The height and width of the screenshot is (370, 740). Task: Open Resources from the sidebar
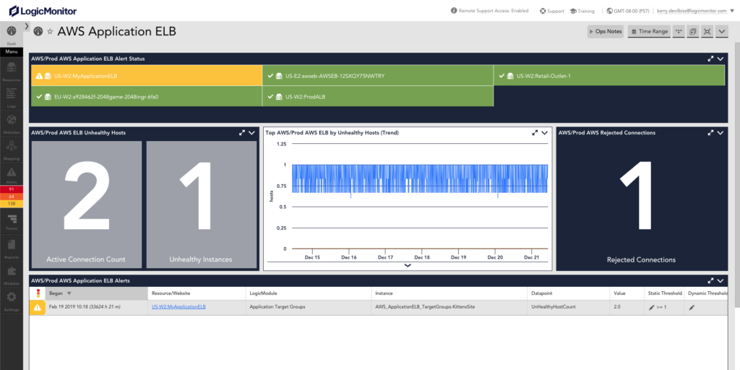coord(12,71)
